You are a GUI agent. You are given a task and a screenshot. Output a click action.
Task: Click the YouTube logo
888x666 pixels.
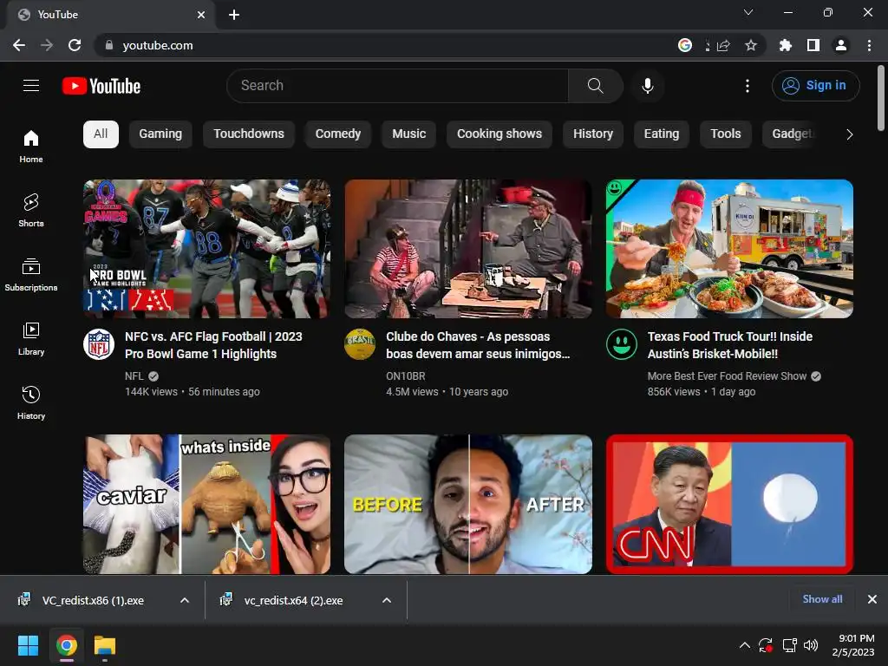(x=101, y=86)
